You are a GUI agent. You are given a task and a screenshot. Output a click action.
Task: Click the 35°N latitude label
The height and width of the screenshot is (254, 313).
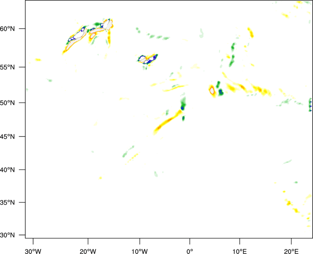click(7, 202)
